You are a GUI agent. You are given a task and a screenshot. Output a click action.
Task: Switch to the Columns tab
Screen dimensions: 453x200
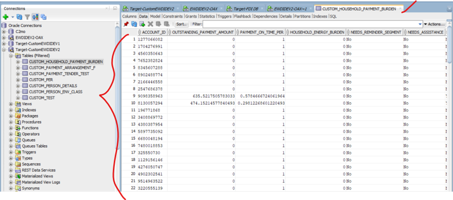click(129, 17)
